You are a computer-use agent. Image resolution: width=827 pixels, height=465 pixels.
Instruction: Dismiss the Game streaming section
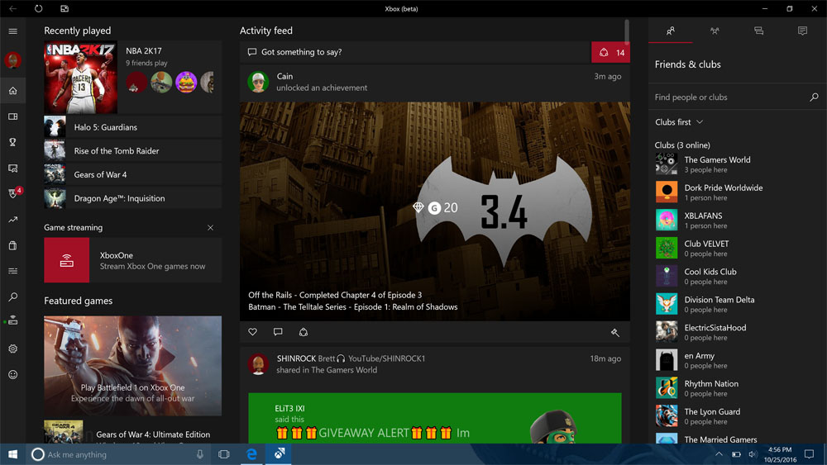tap(210, 227)
